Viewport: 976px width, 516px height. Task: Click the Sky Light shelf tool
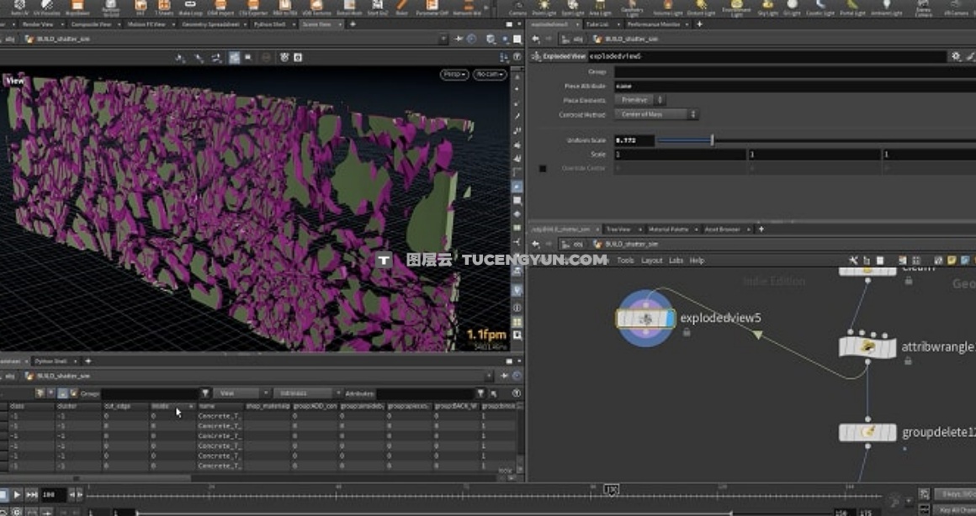[768, 8]
